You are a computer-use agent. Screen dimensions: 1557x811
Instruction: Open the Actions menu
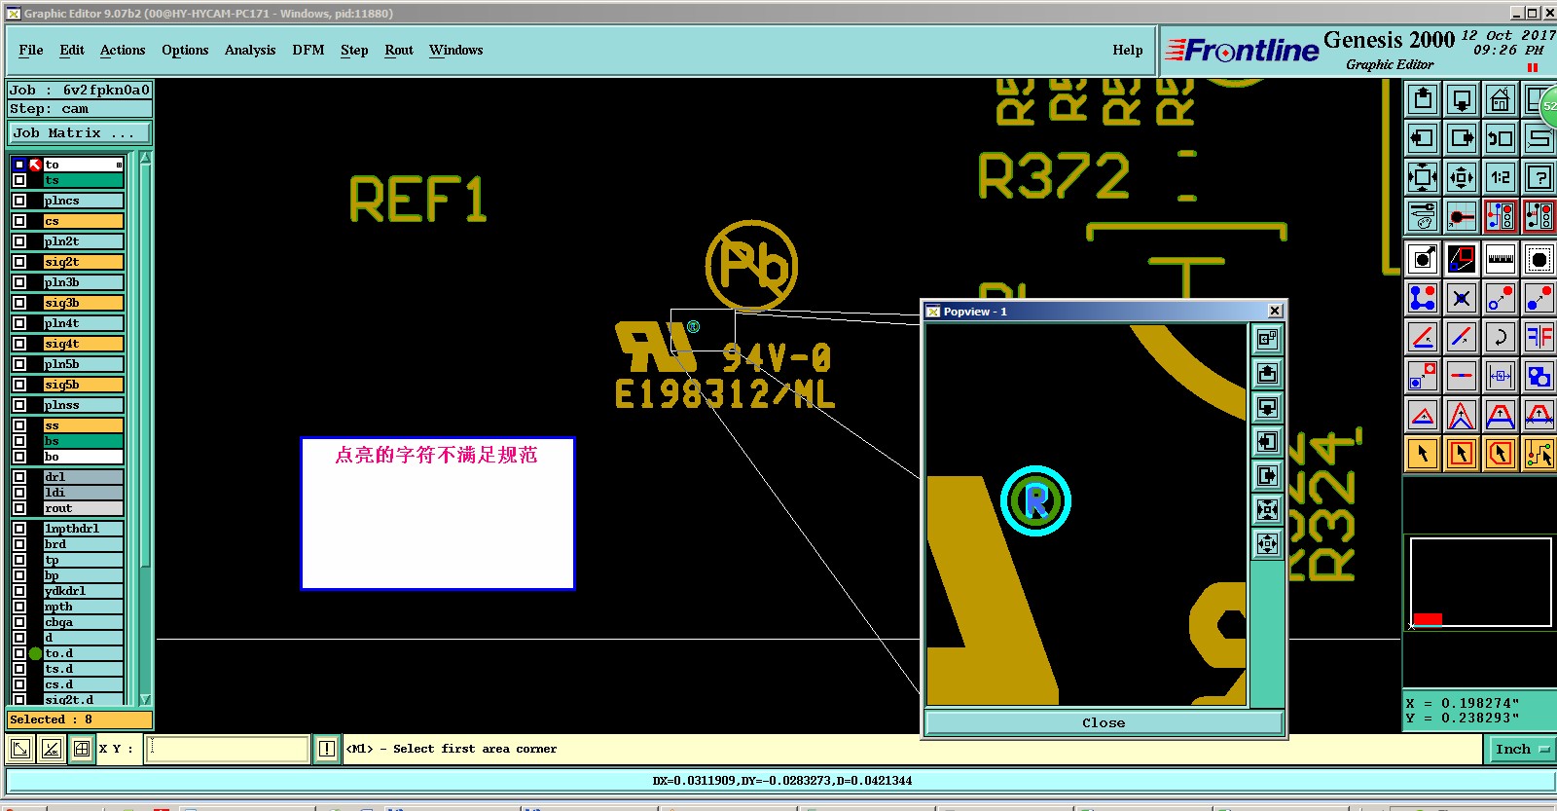(x=123, y=51)
